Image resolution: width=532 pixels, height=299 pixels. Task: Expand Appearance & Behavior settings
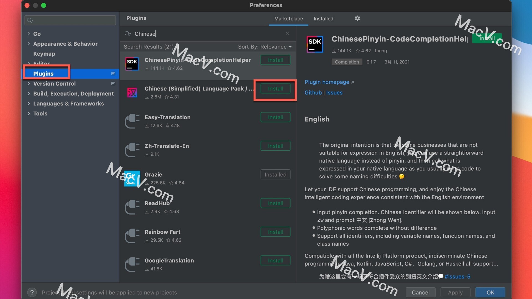[29, 43]
